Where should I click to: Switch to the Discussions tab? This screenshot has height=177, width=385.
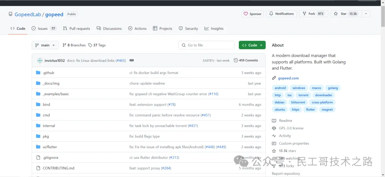point(109,28)
